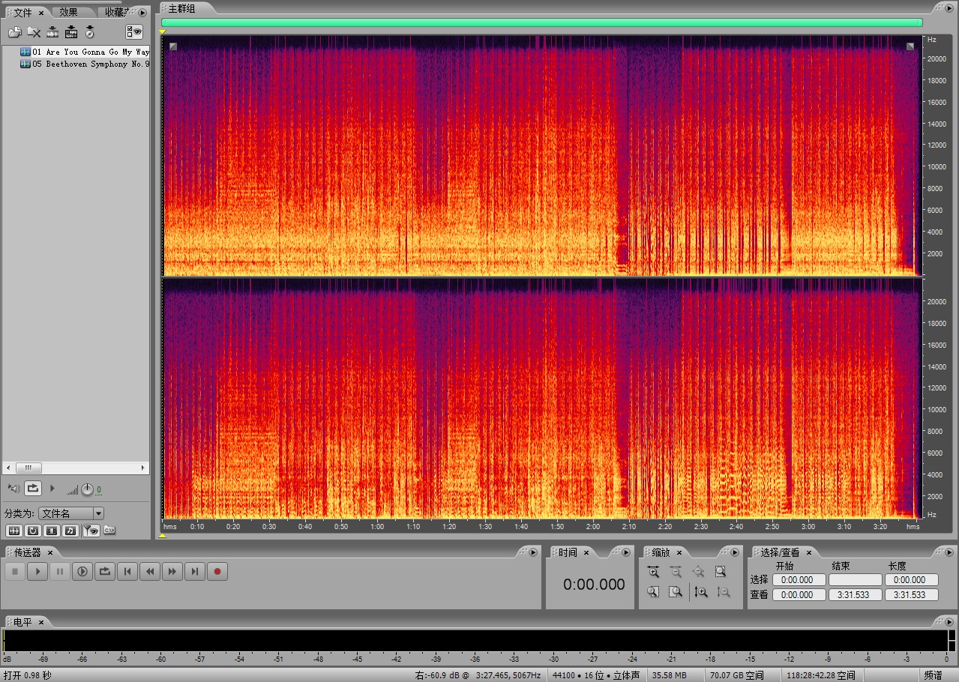The width and height of the screenshot is (959, 682).
Task: Click the Rewind transport button
Action: (x=150, y=572)
